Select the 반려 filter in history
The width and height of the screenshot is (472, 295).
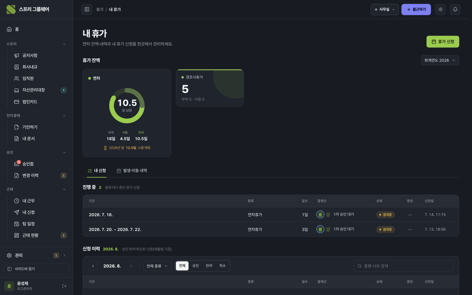tap(209, 266)
